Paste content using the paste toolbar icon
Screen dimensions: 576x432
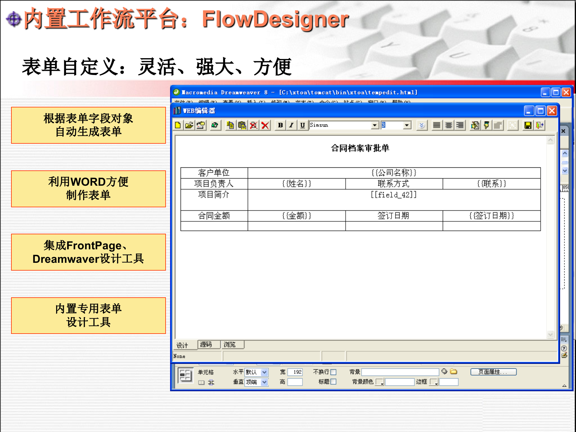(242, 125)
